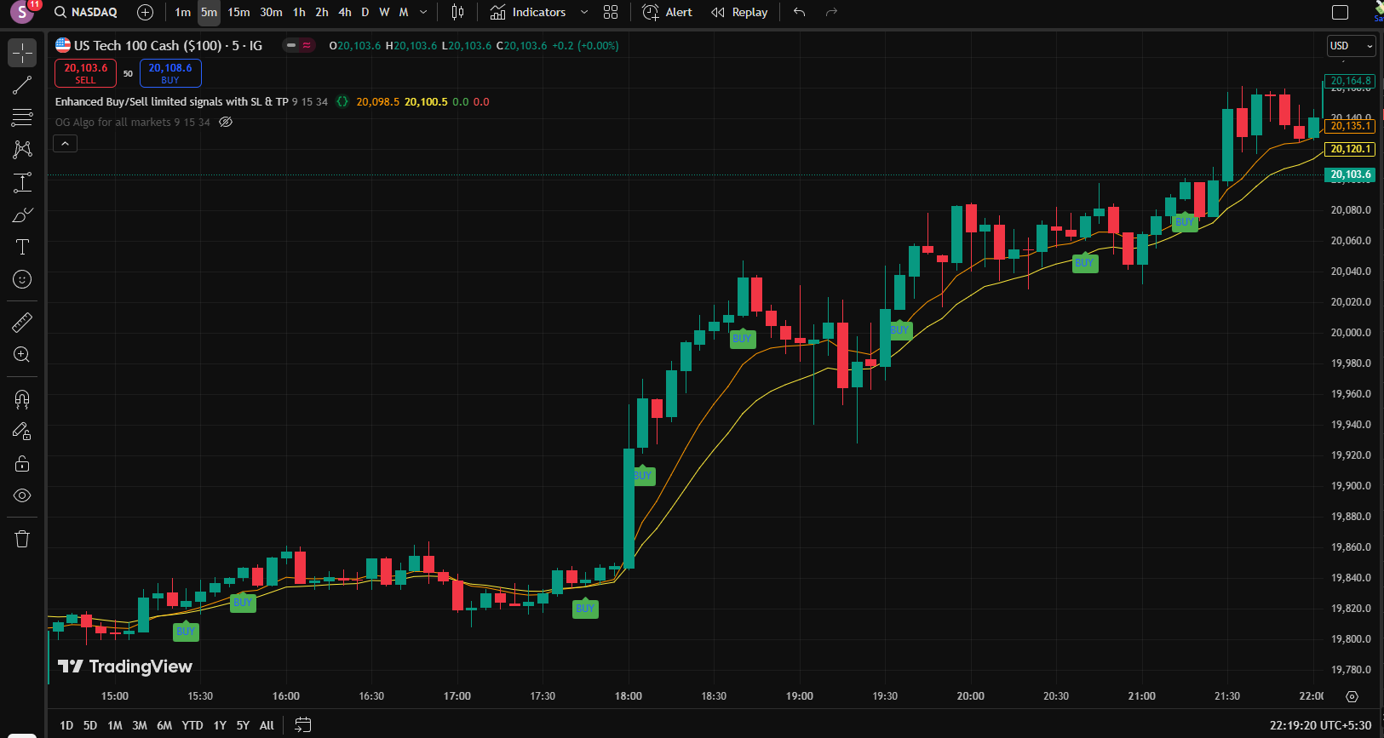Select the text annotation tool
1384x738 pixels.
(x=22, y=247)
